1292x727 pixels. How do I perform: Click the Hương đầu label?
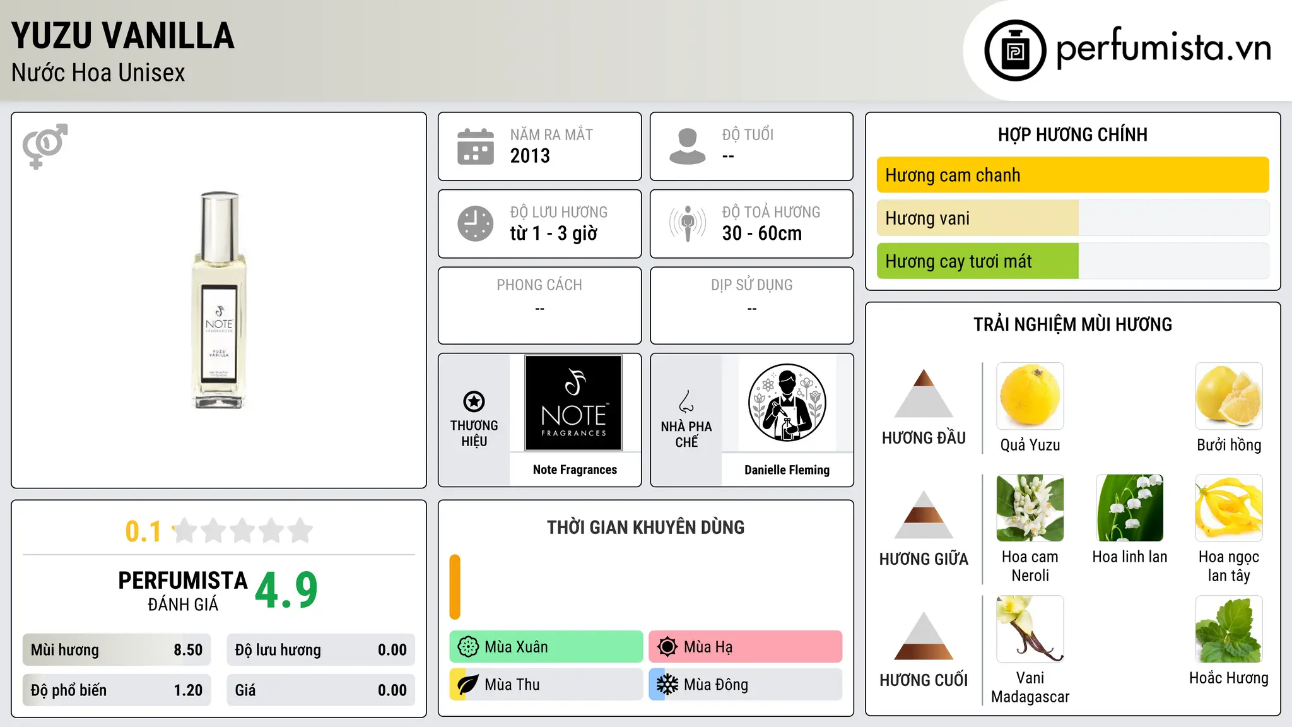tap(924, 438)
